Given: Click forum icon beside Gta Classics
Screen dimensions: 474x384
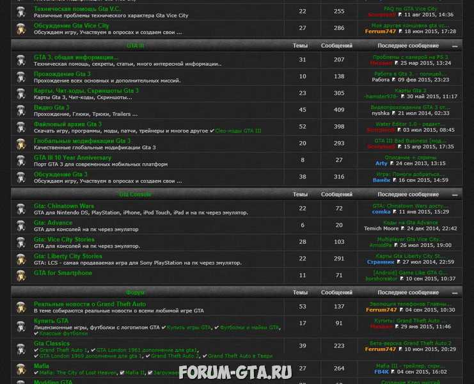Looking at the screenshot, I should tap(21, 349).
